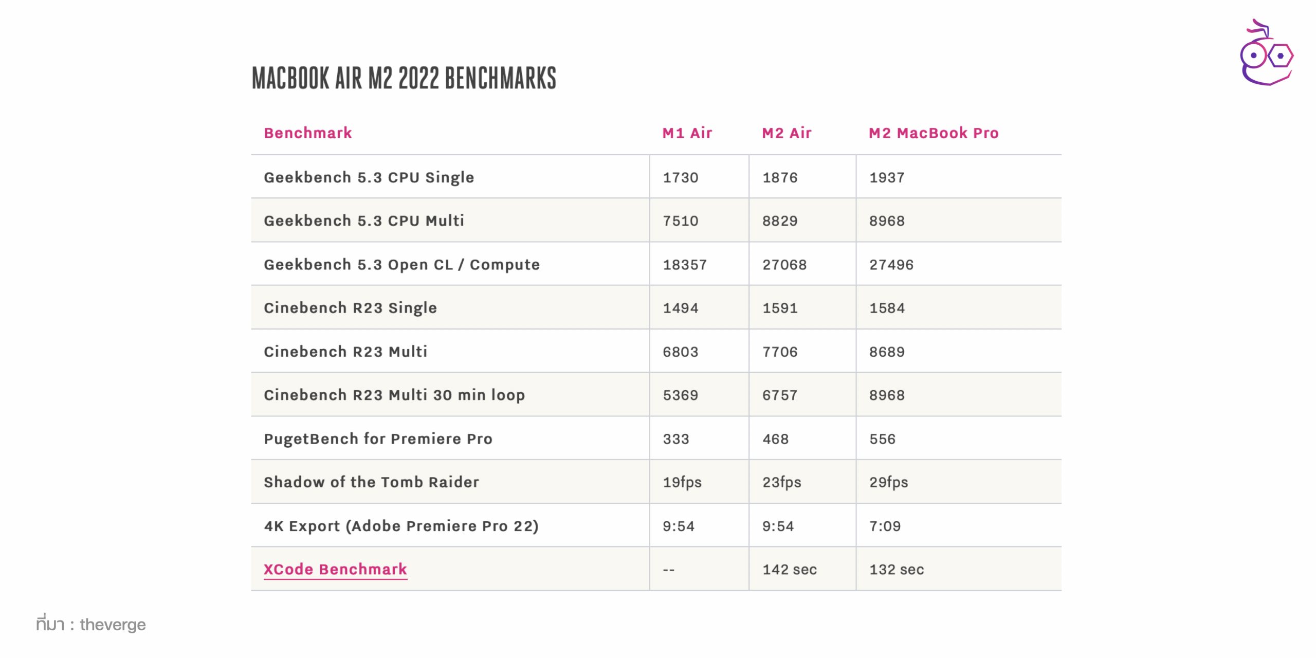Click the M2 MacBook Pro column header

pos(934,133)
